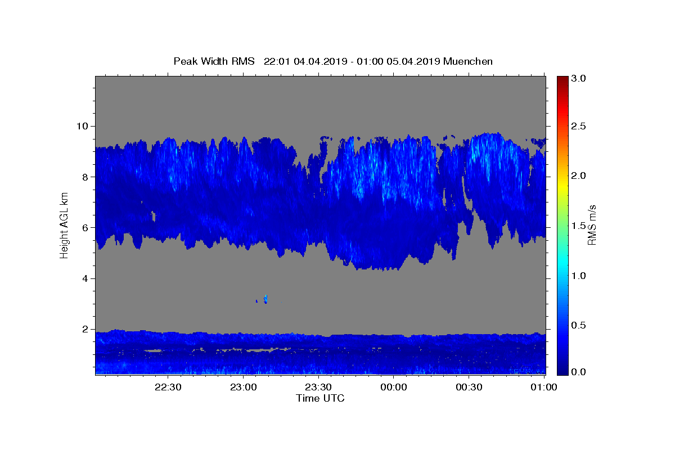Click the 'Time UTC' axis label
Screen dimensions: 675x450
pos(320,398)
